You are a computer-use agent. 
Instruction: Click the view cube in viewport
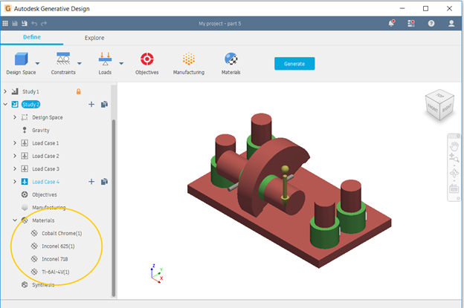click(x=439, y=105)
